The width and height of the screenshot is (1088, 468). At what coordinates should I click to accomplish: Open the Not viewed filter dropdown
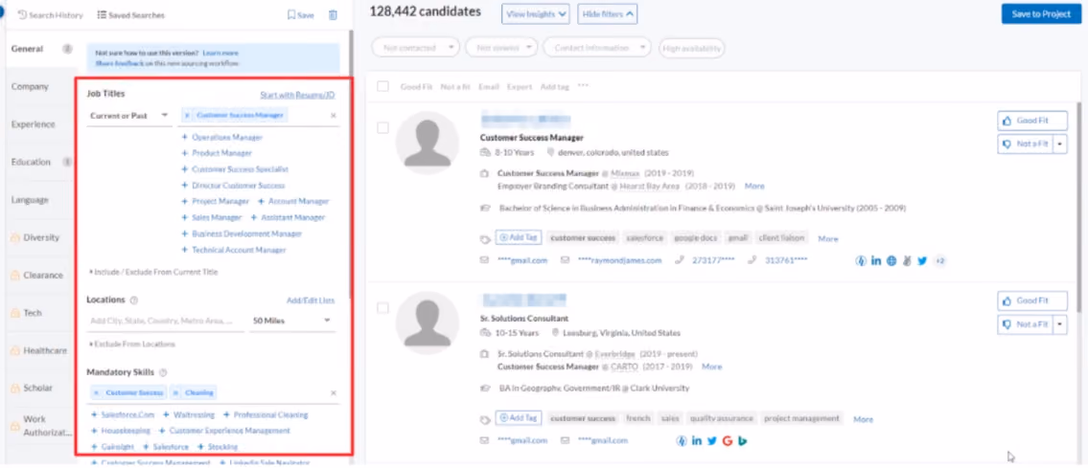pos(501,48)
